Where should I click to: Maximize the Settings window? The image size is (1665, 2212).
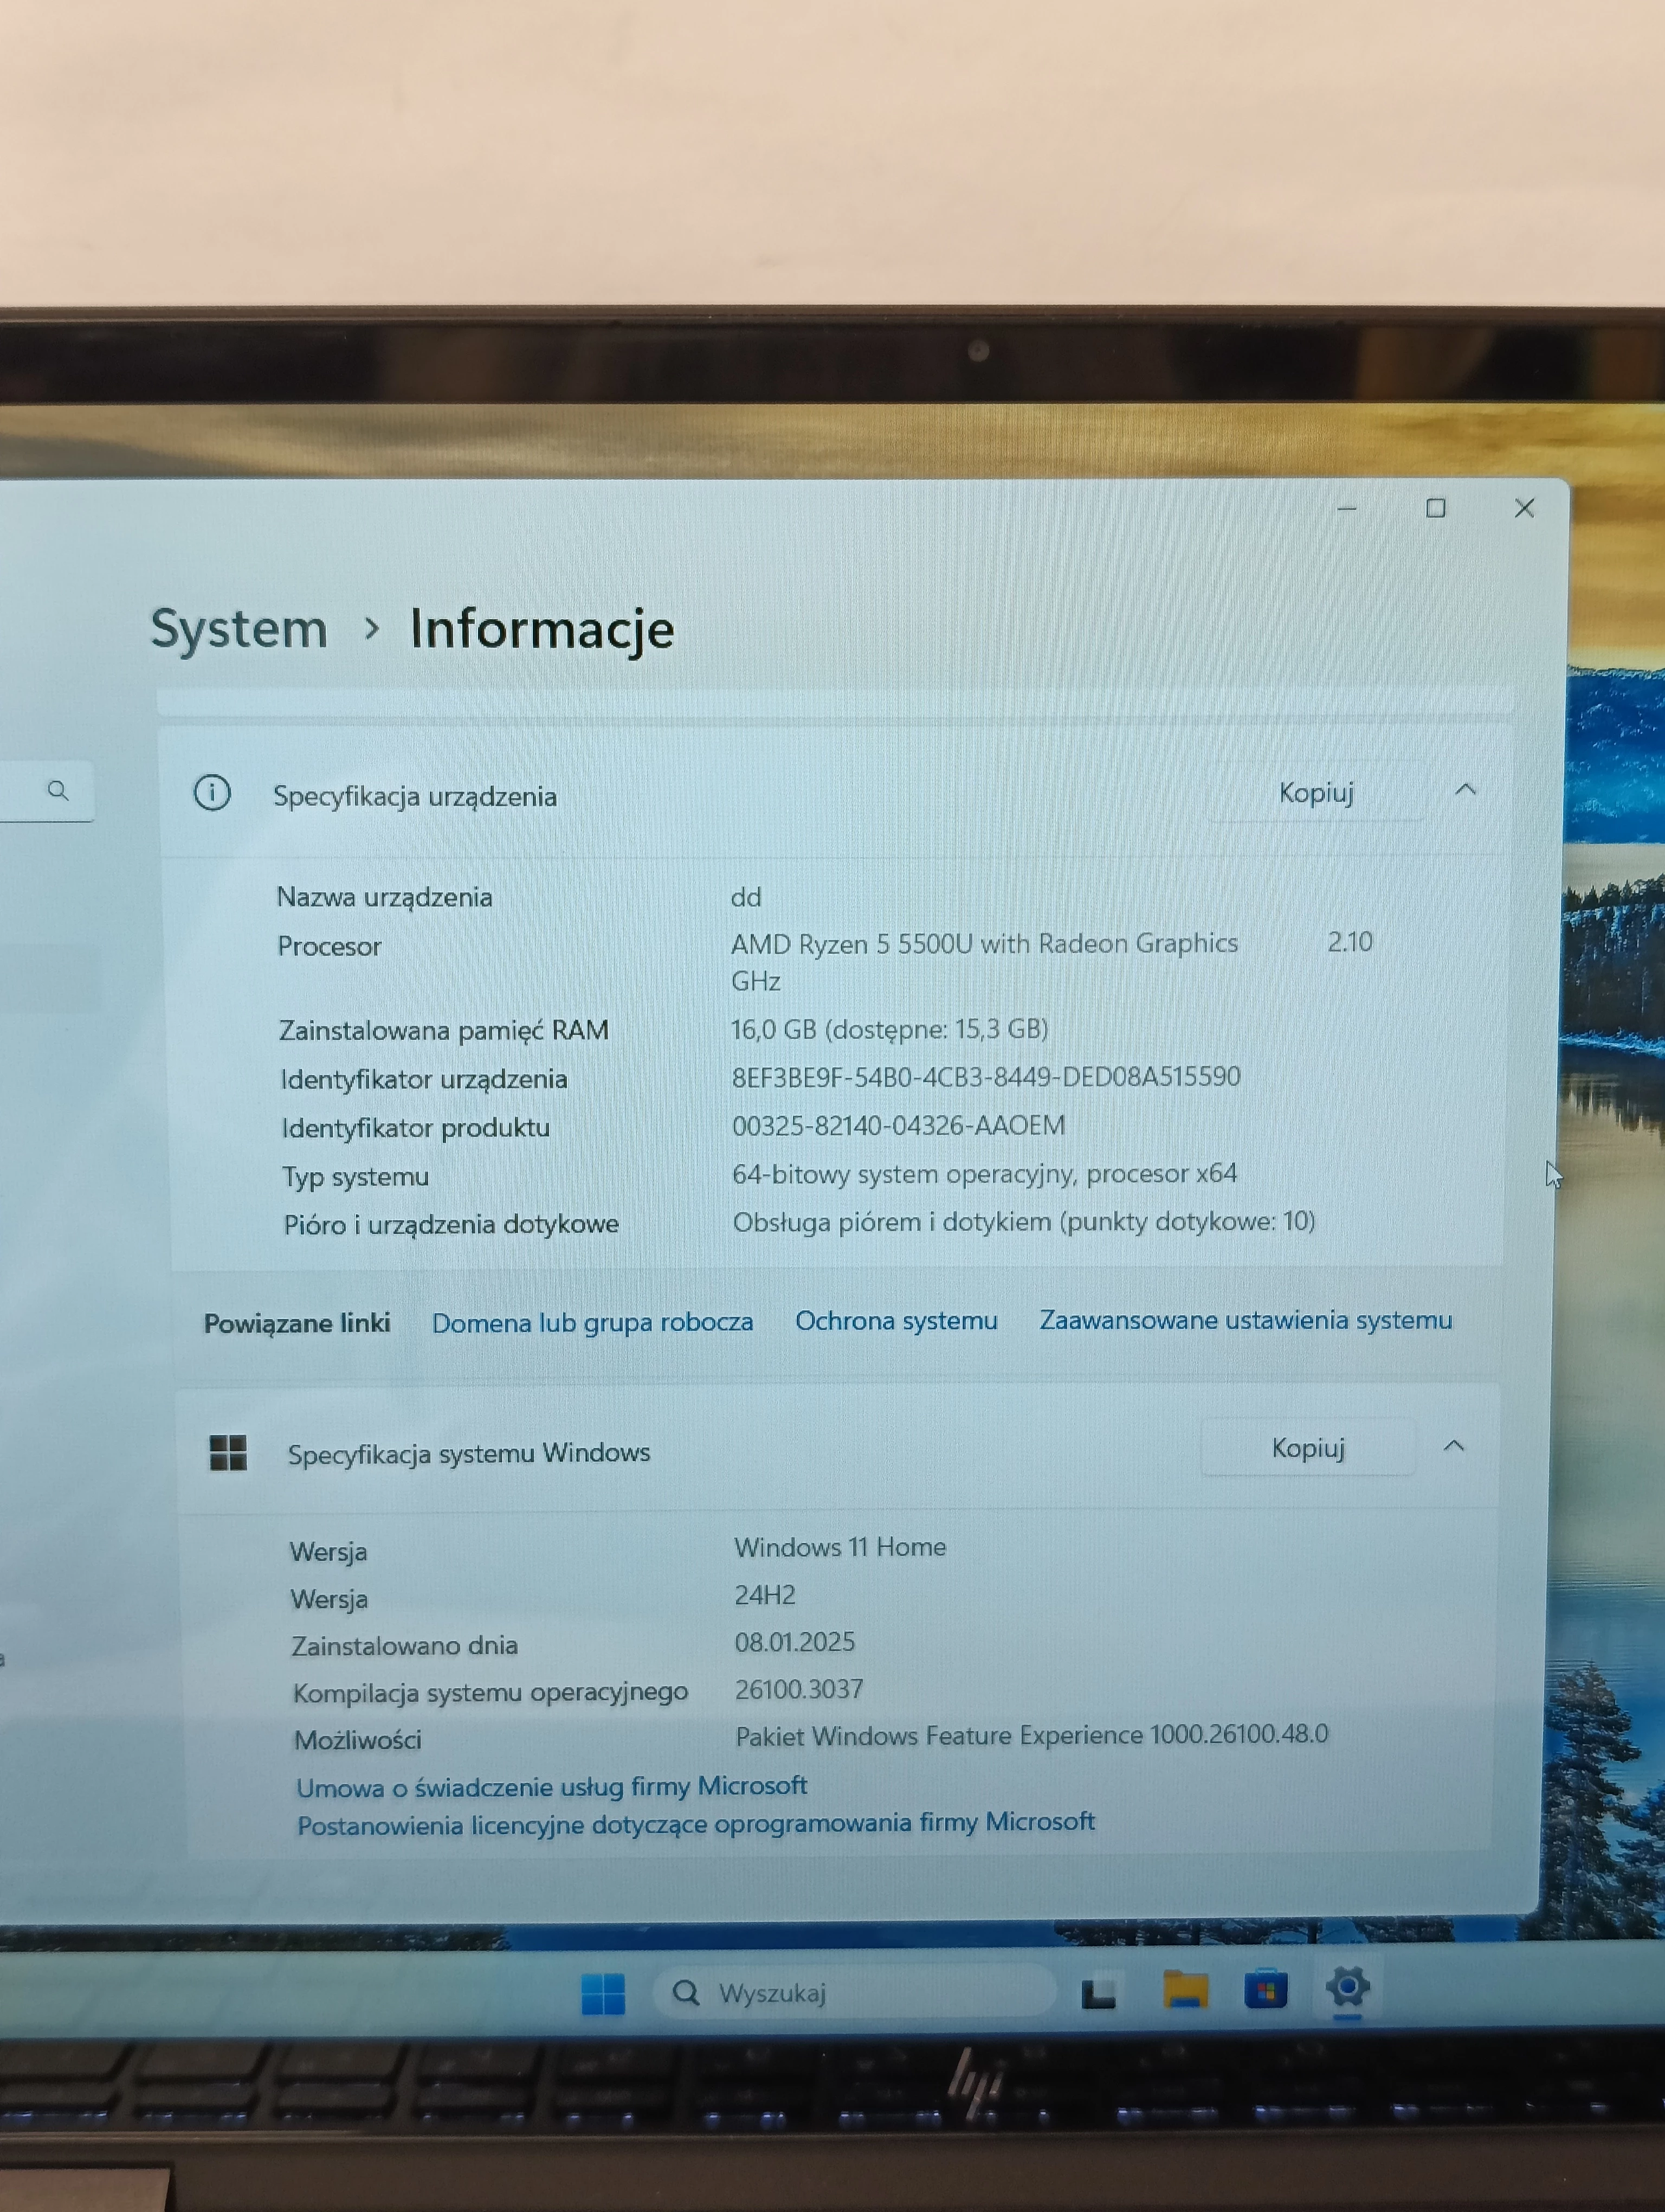pos(1435,509)
